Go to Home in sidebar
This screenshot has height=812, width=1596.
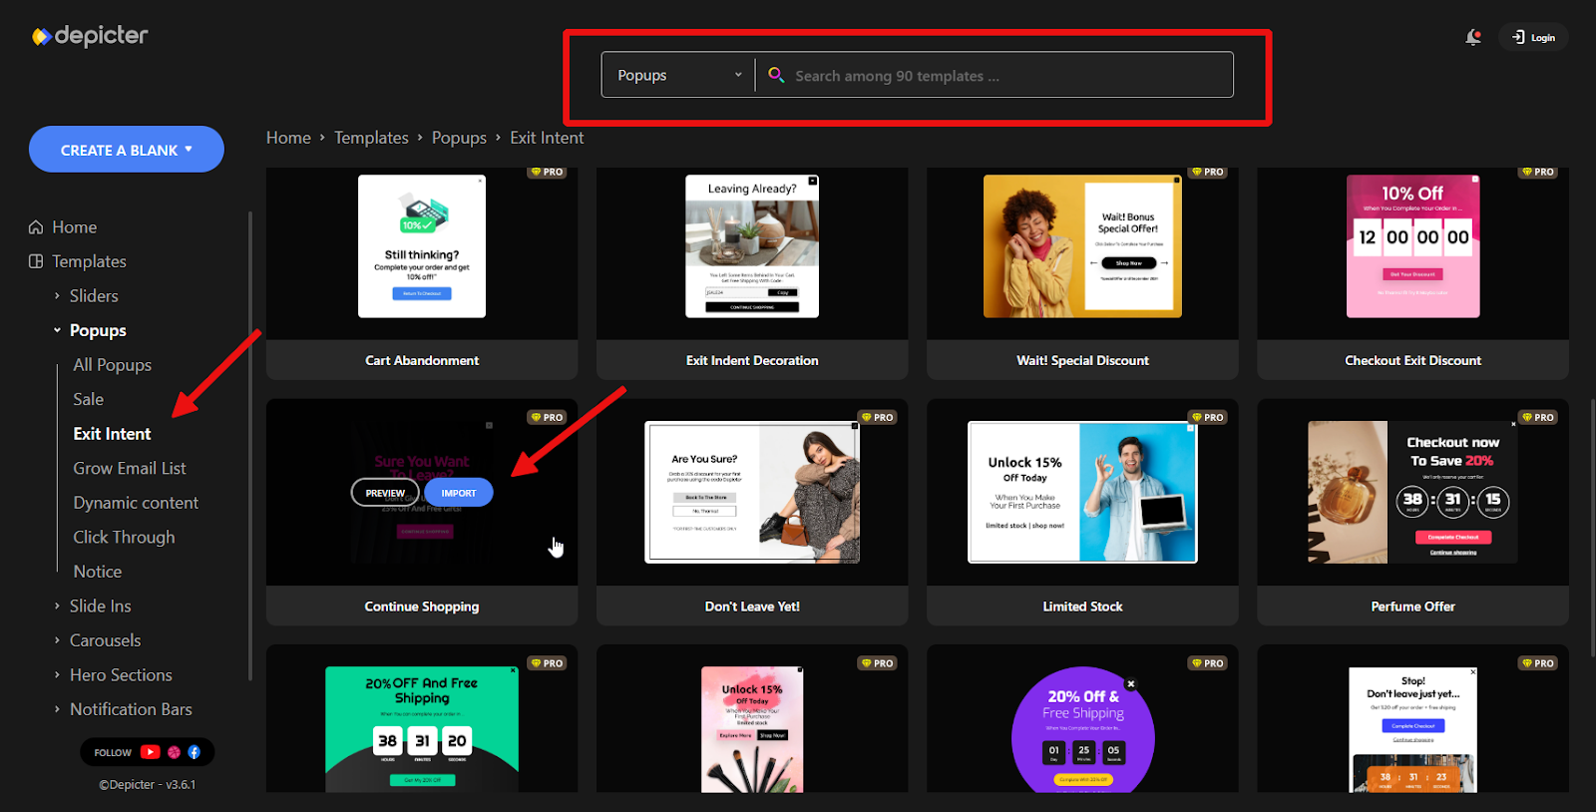(74, 227)
